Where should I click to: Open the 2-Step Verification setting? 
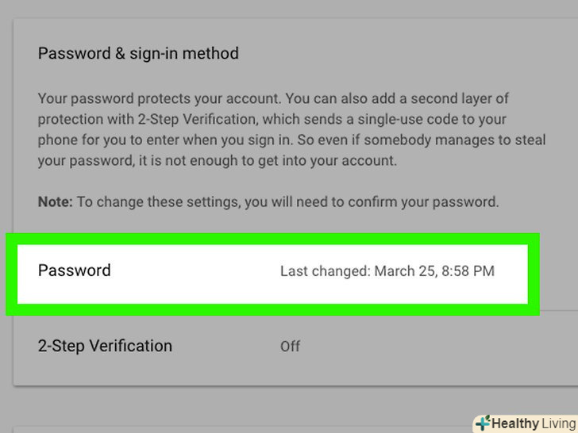click(105, 346)
